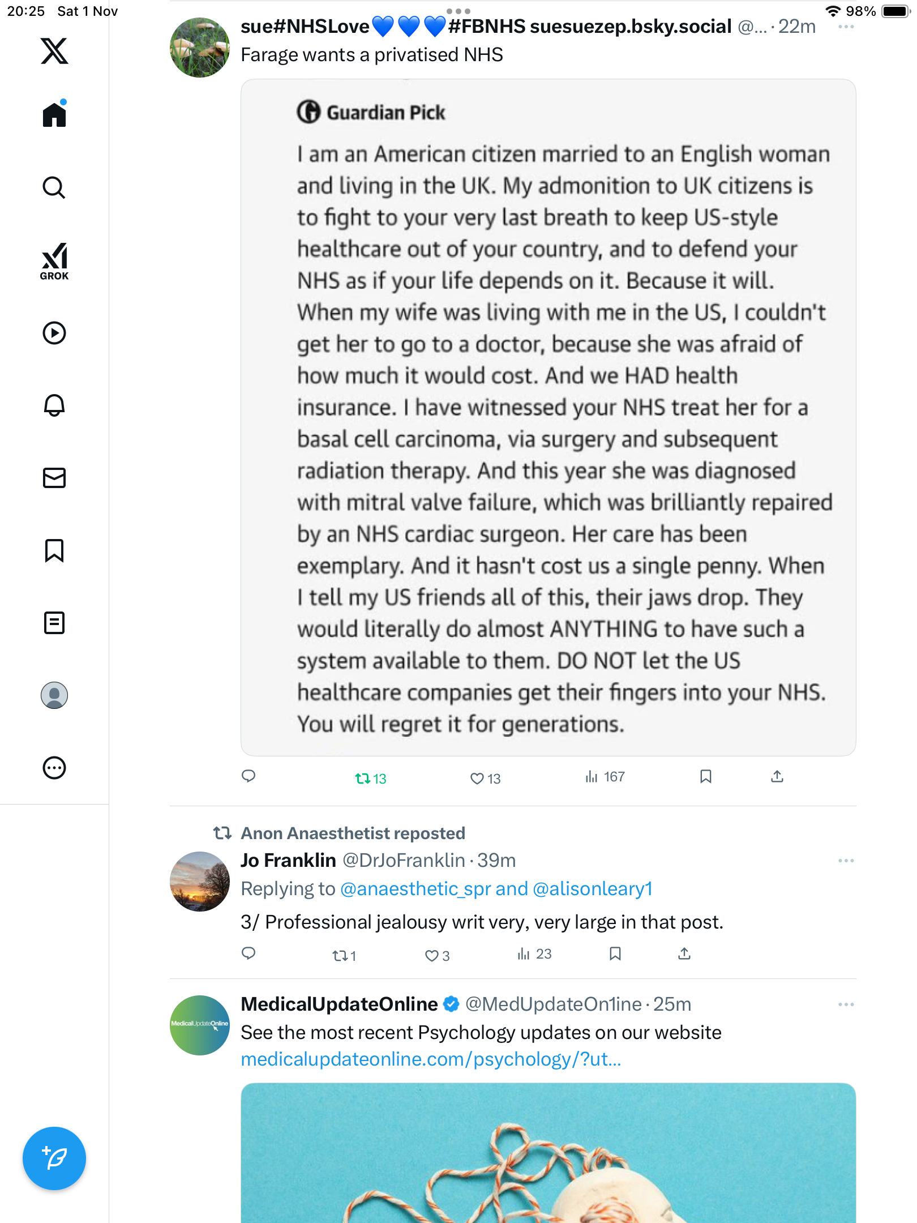The width and height of the screenshot is (917, 1223).
Task: Bookmark Jo Franklin's reply
Action: click(615, 954)
